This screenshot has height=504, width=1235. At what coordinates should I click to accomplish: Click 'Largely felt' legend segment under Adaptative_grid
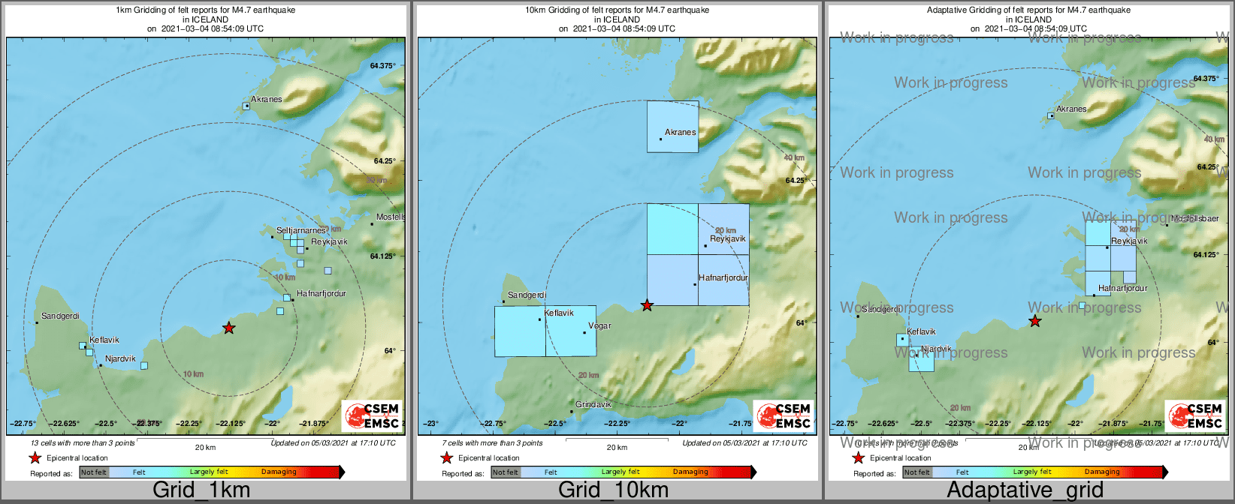coord(1032,472)
